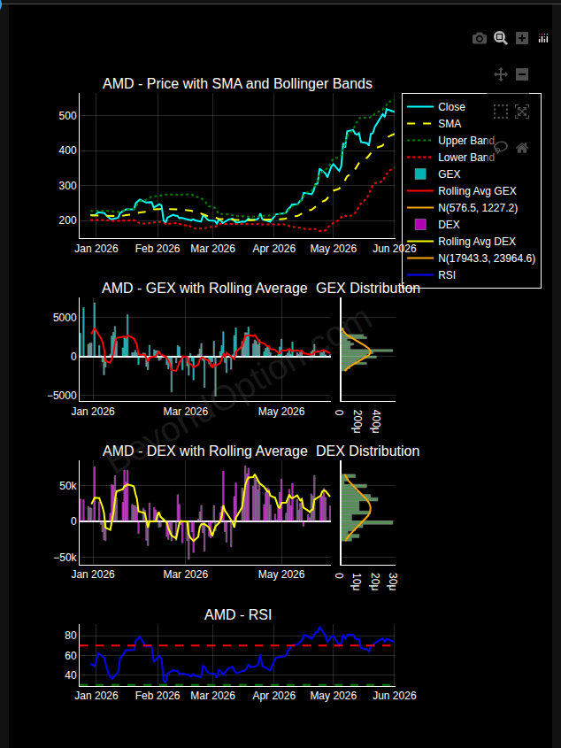
Task: Choose the Box Select dashed-square tool
Action: point(501,112)
